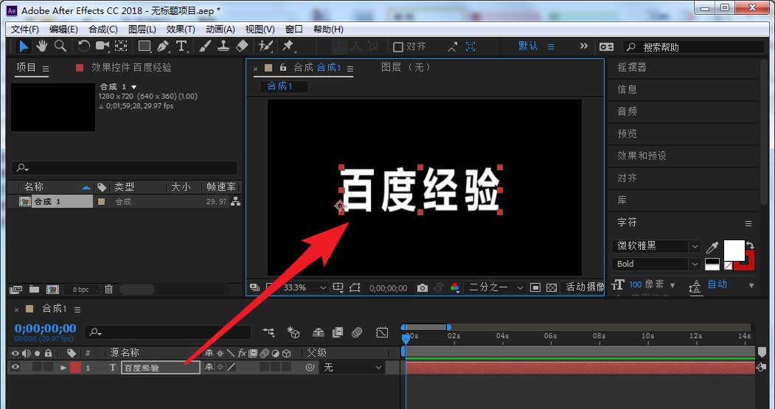Select the Eraser tool
The height and width of the screenshot is (409, 775).
242,46
